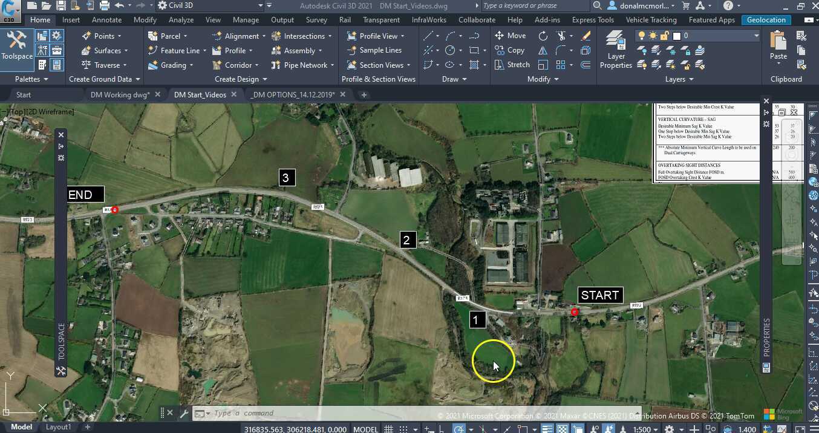Toggle Snap Mode in status bar
The height and width of the screenshot is (433, 819).
pyautogui.click(x=402, y=429)
